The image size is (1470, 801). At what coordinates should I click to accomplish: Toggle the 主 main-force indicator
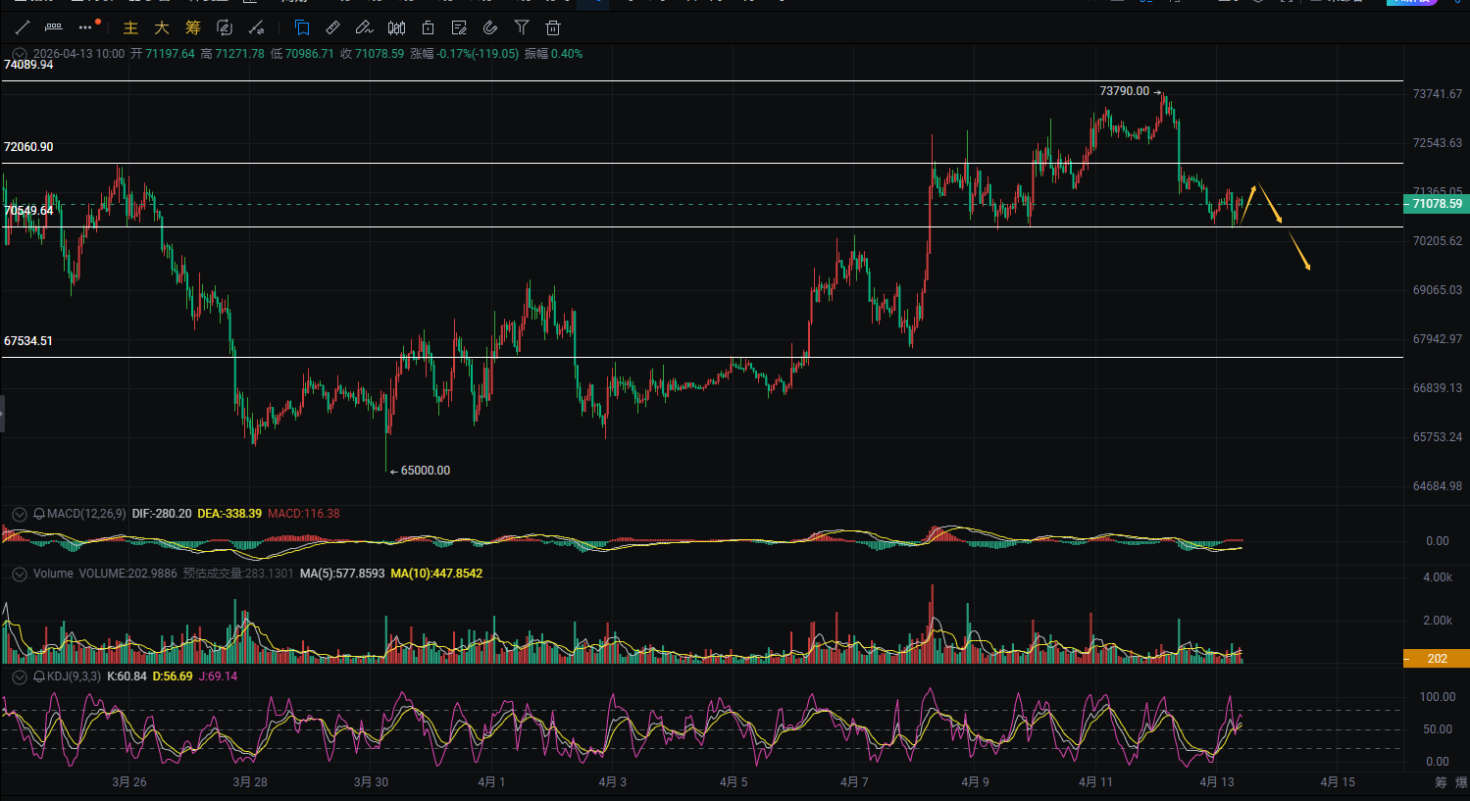130,27
